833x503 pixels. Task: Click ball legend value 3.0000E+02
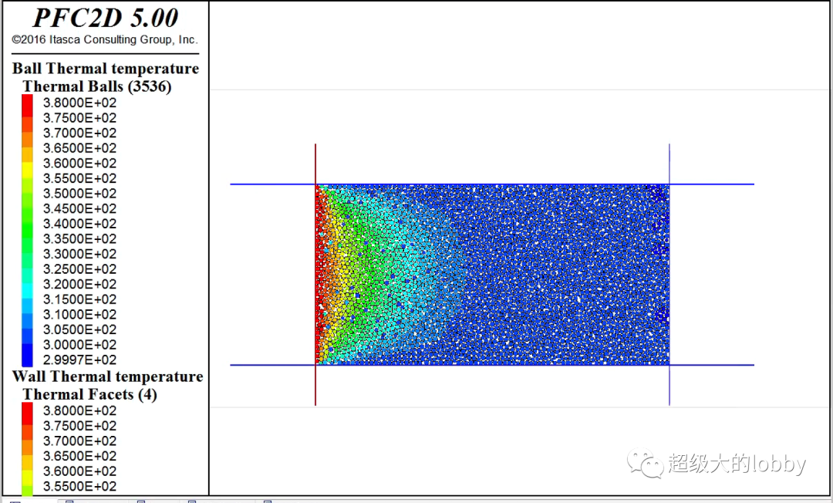point(79,345)
